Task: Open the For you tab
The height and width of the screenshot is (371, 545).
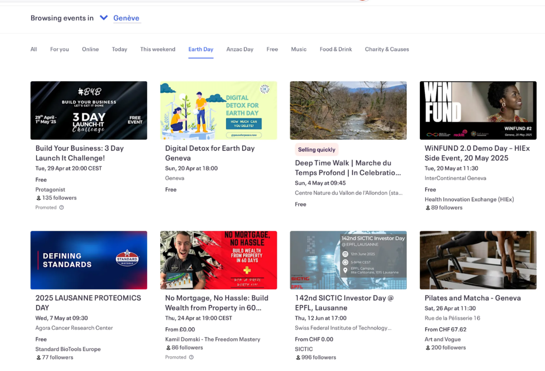Action: 60,49
